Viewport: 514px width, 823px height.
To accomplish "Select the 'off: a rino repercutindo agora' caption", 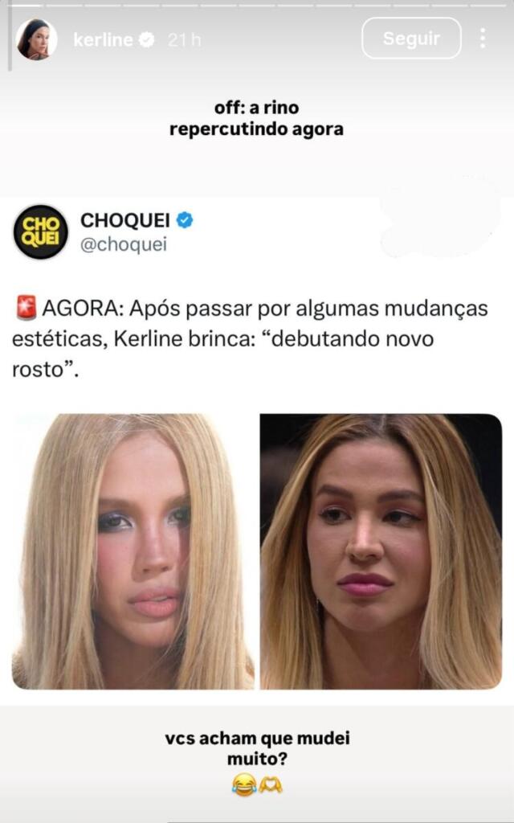I will 256,118.
